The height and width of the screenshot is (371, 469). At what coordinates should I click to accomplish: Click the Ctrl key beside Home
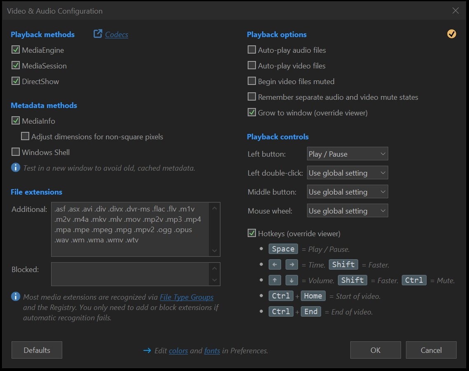(x=281, y=296)
